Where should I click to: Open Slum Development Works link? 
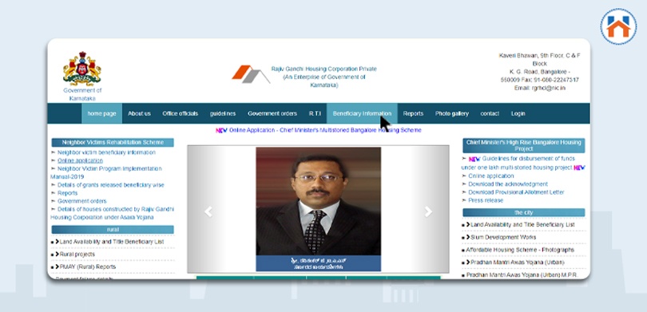coord(503,238)
